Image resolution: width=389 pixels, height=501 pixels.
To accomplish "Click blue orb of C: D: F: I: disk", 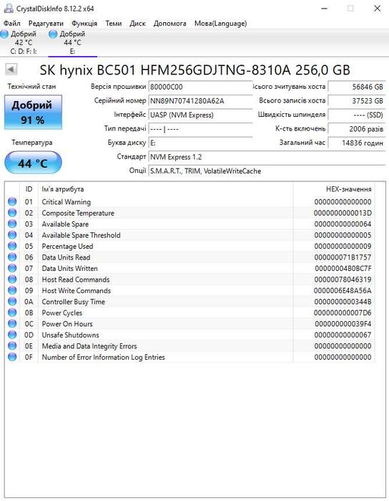I will click(4, 34).
